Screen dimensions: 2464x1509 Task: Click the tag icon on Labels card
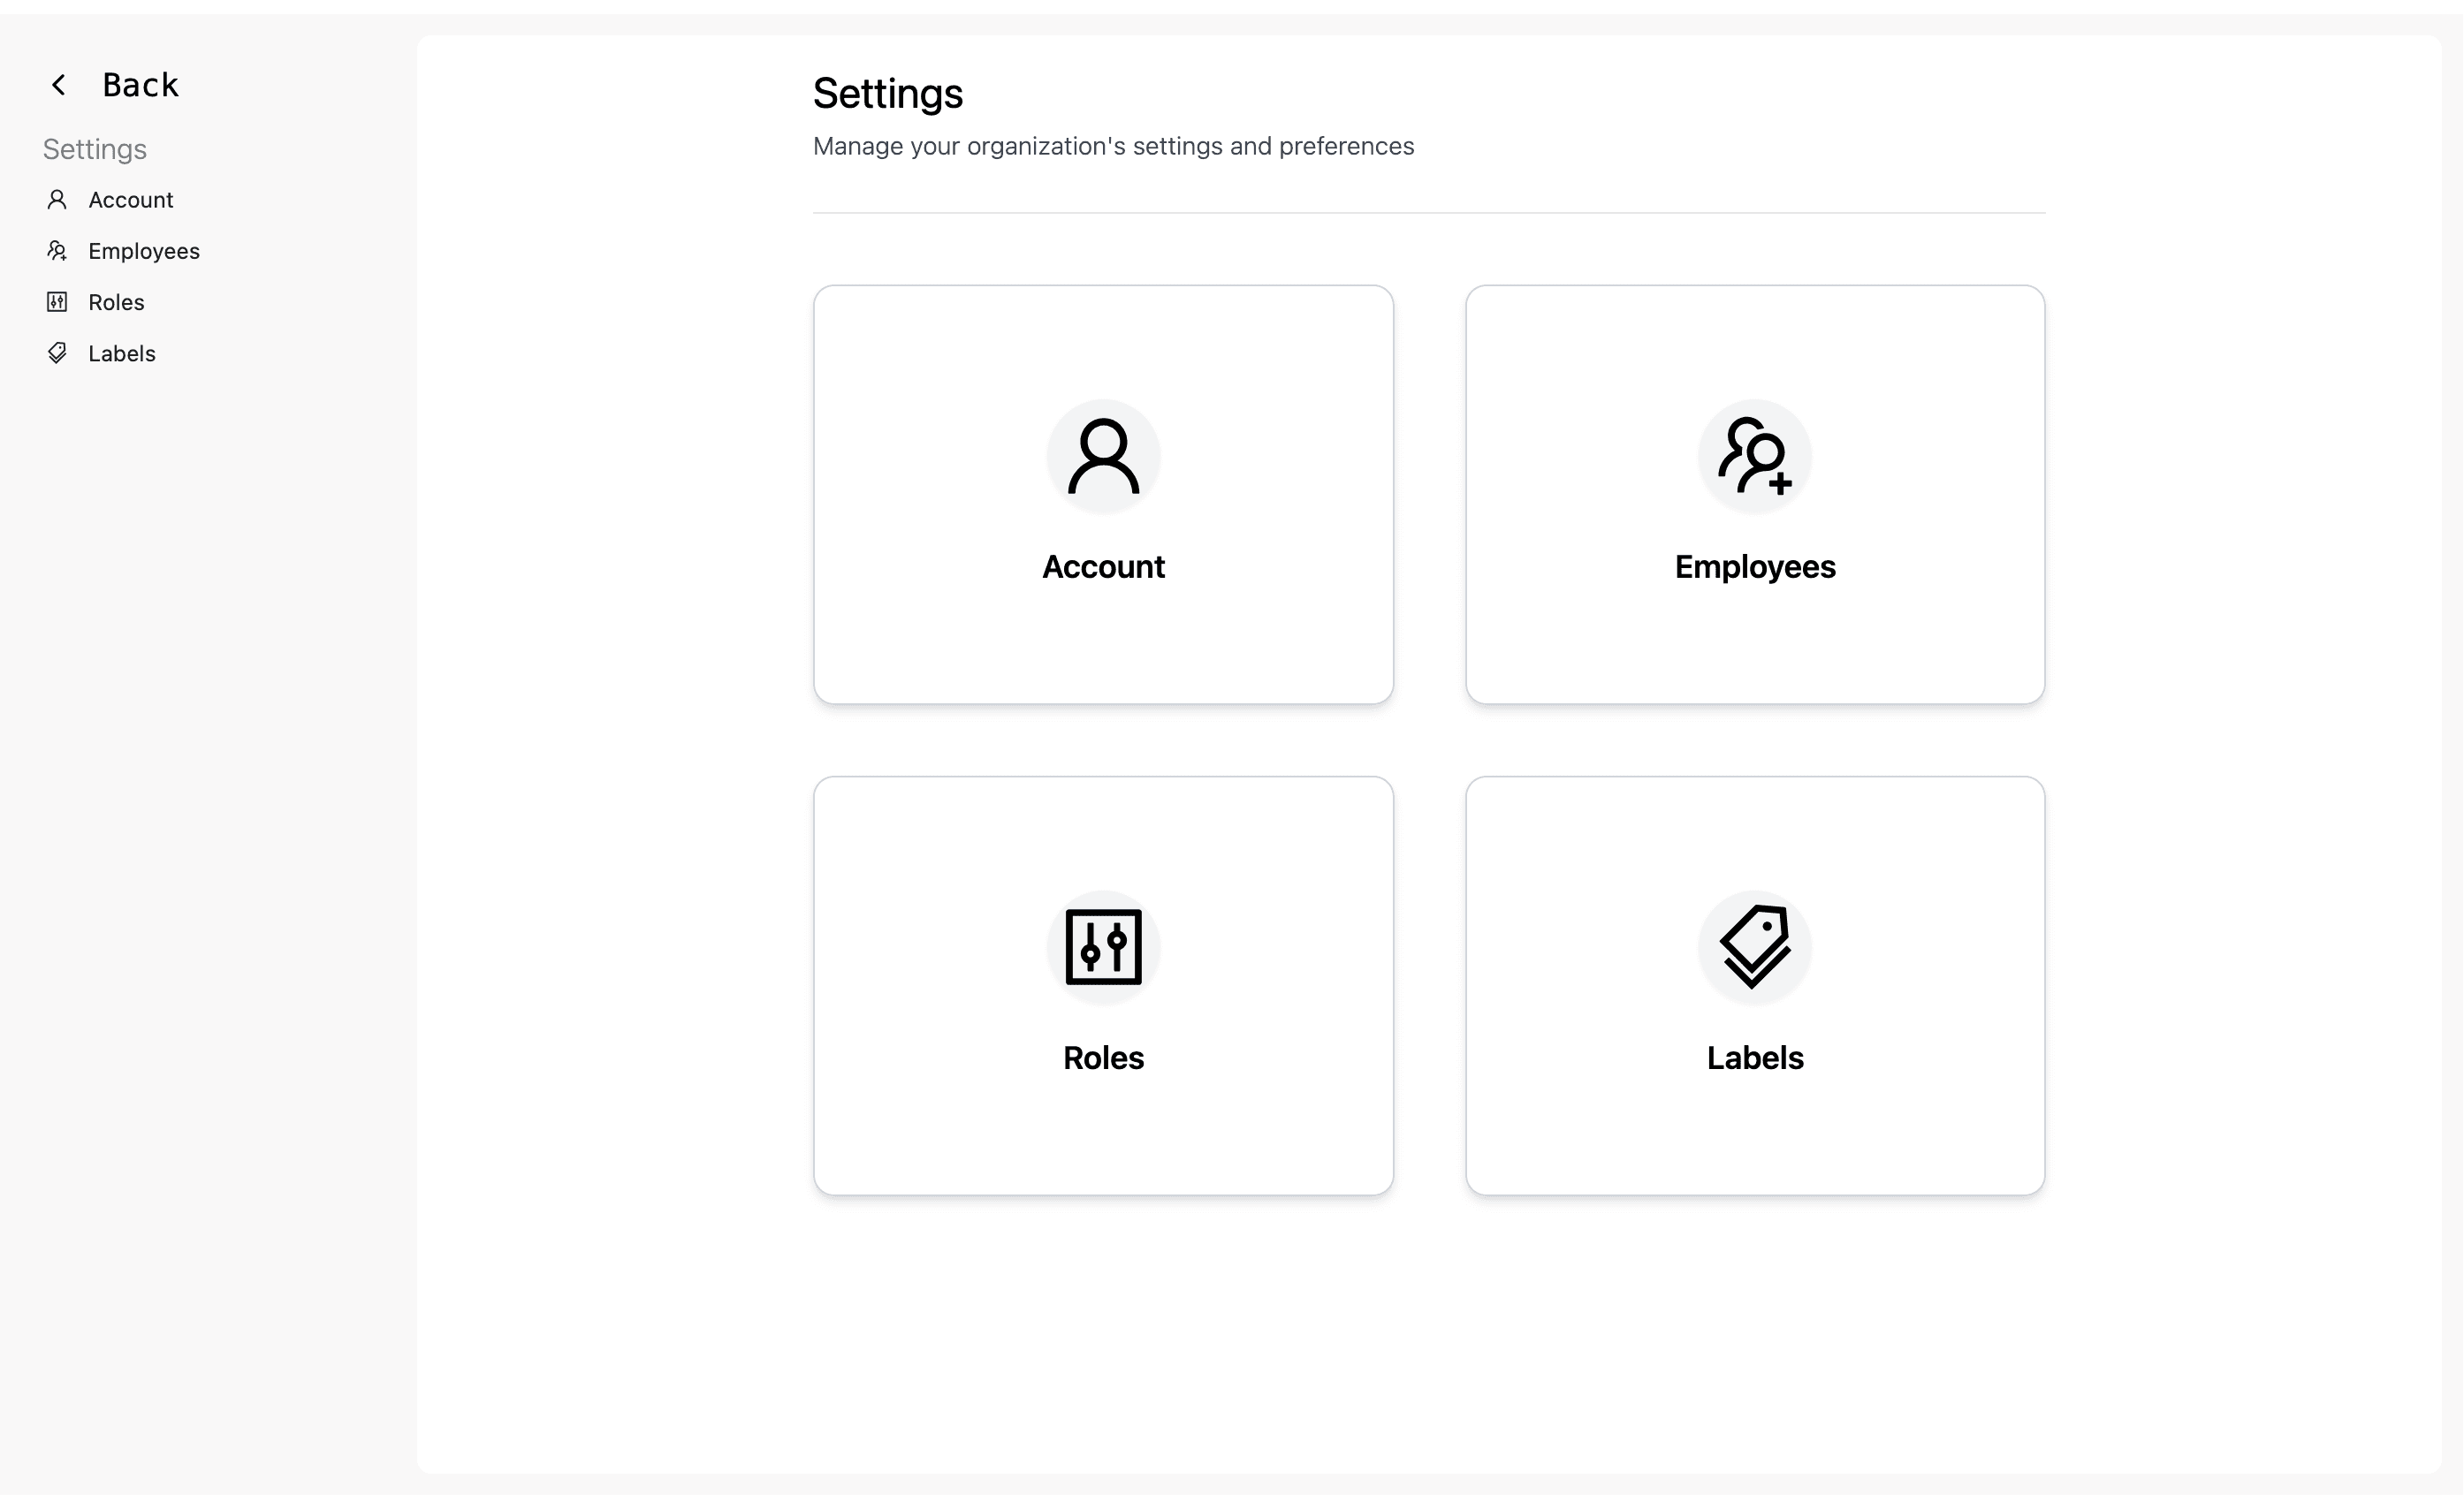[1755, 947]
